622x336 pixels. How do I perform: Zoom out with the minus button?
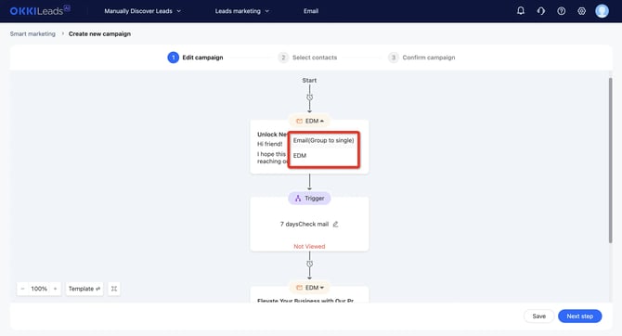22,289
